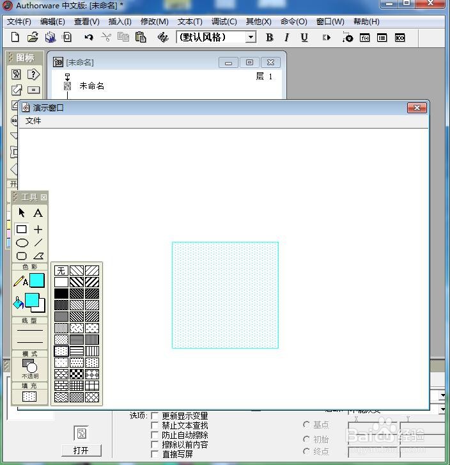Click the Import toolbar icon
The width and height of the screenshot is (450, 465).
(67, 37)
